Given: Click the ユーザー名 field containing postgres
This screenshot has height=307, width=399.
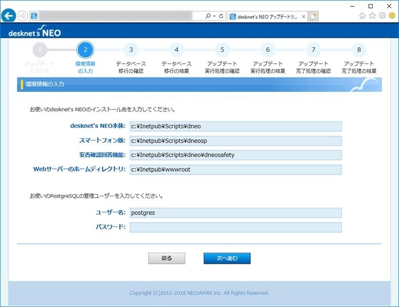Looking at the screenshot, I should 235,213.
